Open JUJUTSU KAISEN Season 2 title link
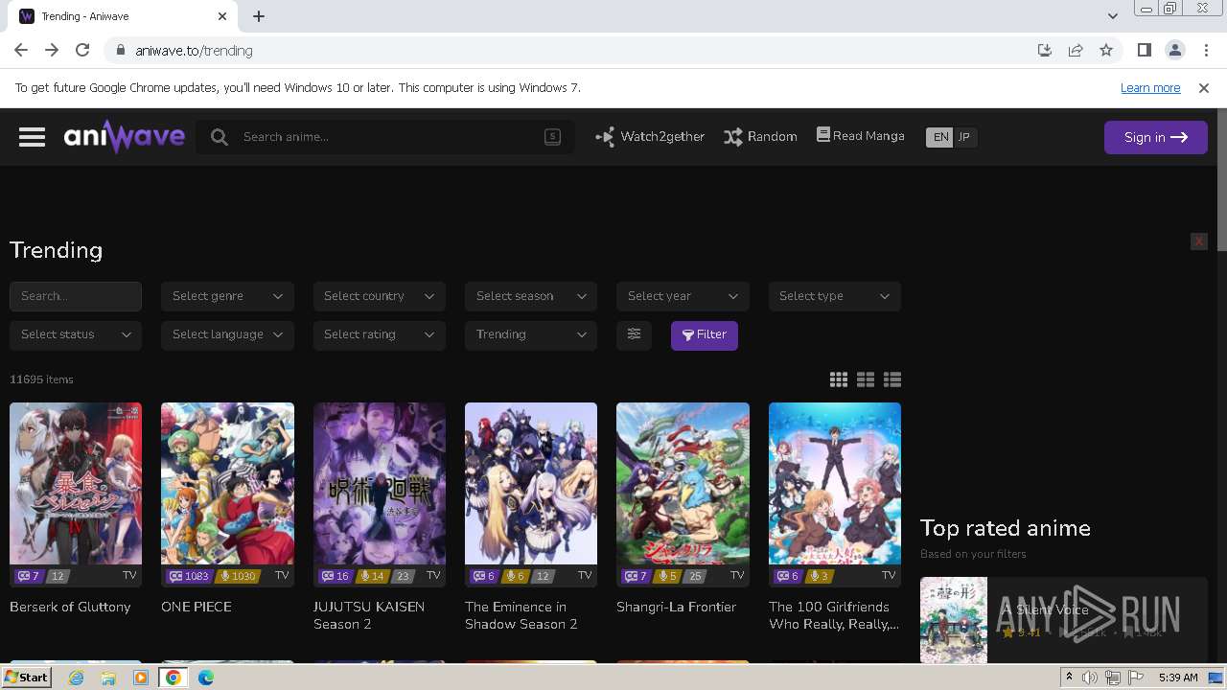This screenshot has width=1227, height=690. (x=369, y=615)
